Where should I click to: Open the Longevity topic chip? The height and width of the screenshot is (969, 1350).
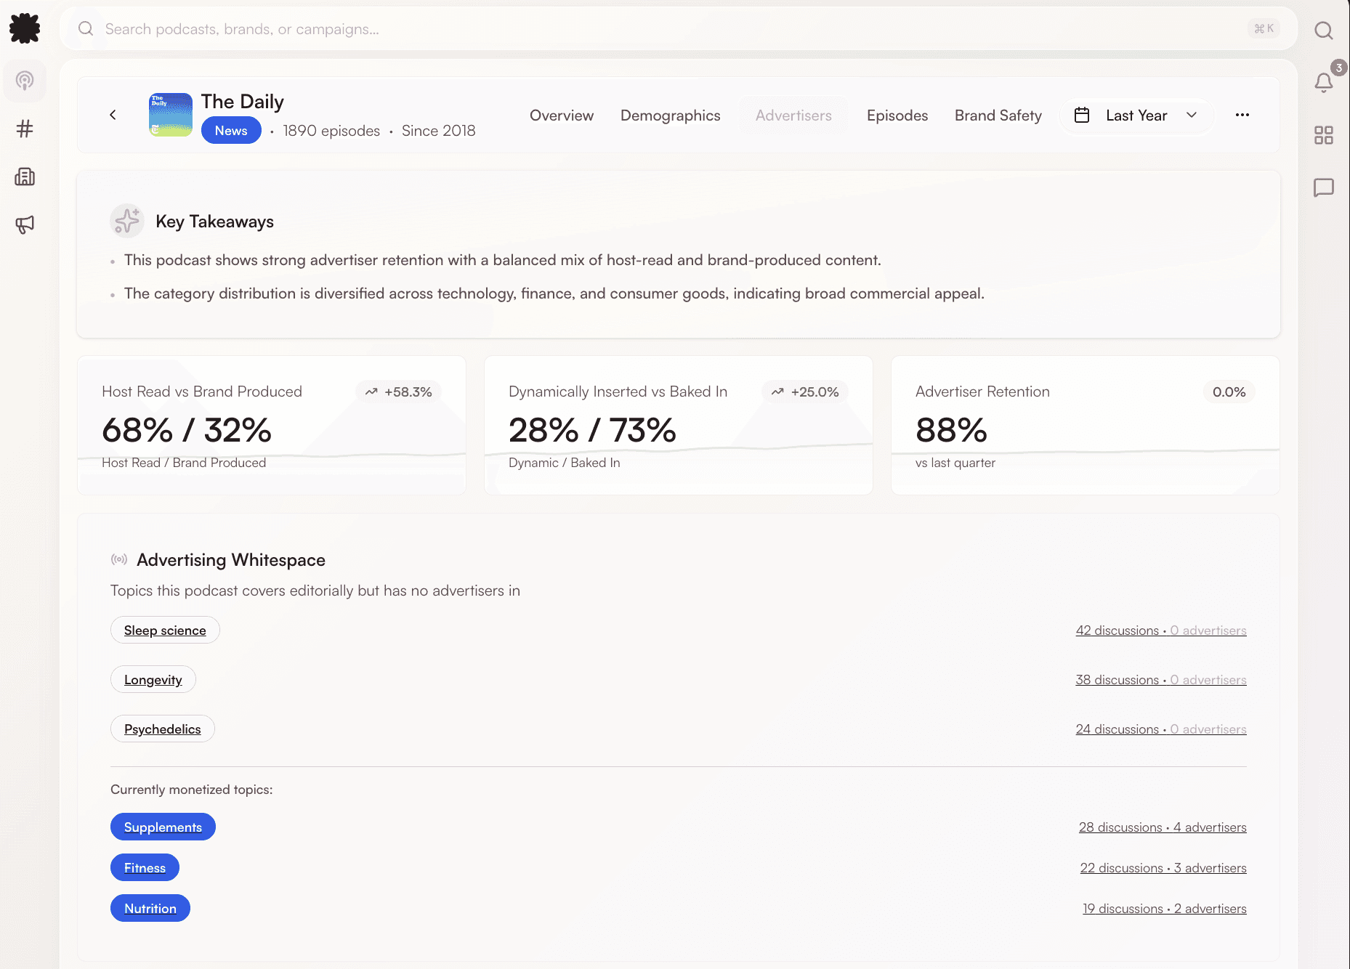tap(153, 679)
